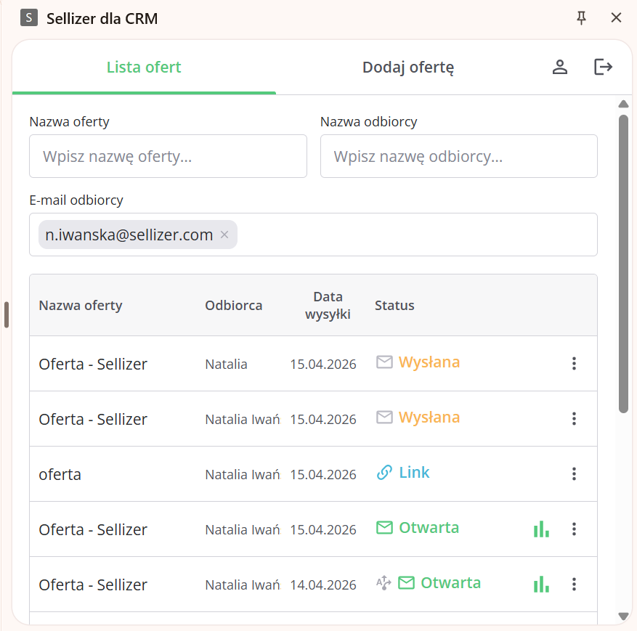Image resolution: width=637 pixels, height=631 pixels.
Task: Click the vertical scrollbar thumb
Action: click(623, 261)
